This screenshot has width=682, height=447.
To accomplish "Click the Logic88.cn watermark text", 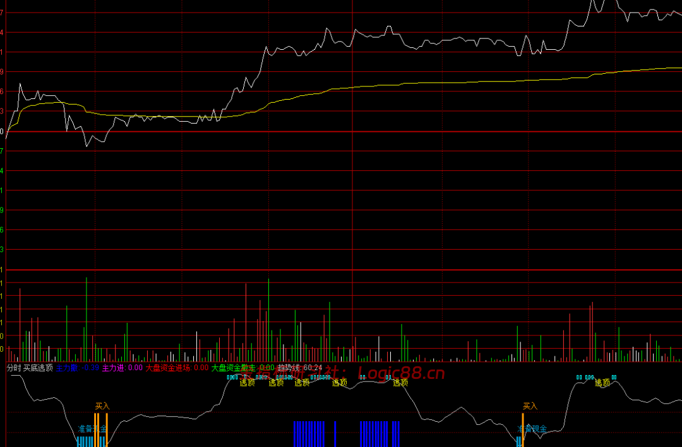I will click(x=401, y=373).
